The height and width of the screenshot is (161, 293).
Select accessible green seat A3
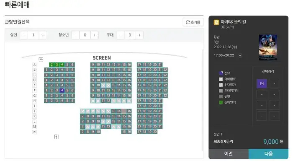(57, 65)
